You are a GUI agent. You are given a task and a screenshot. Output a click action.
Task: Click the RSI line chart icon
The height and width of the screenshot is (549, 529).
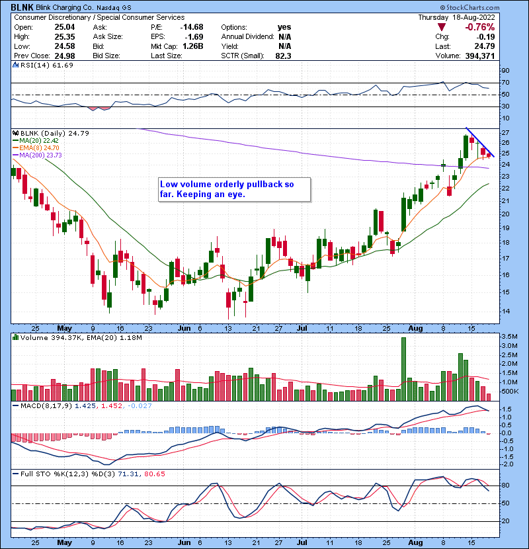pyautogui.click(x=15, y=65)
